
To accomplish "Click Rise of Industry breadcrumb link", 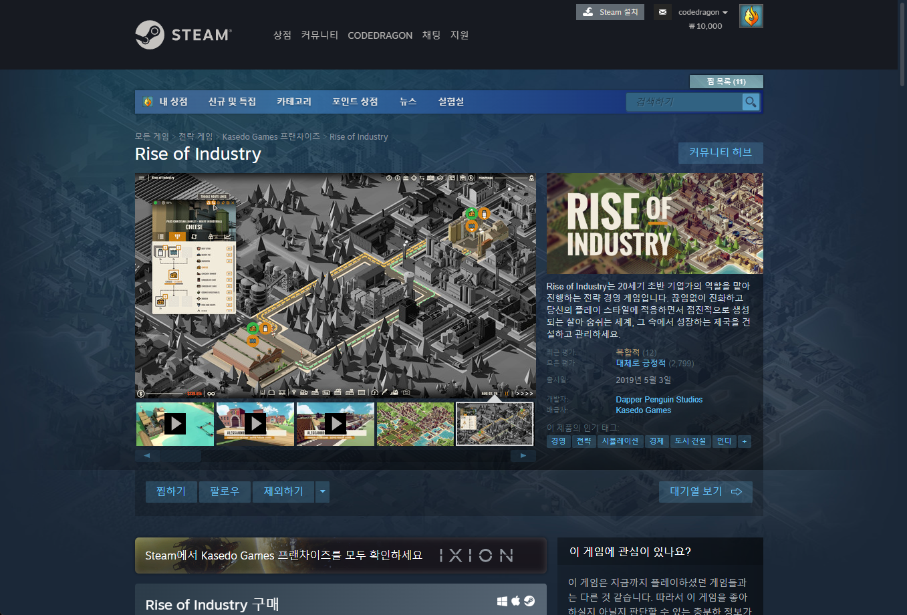I will 358,136.
